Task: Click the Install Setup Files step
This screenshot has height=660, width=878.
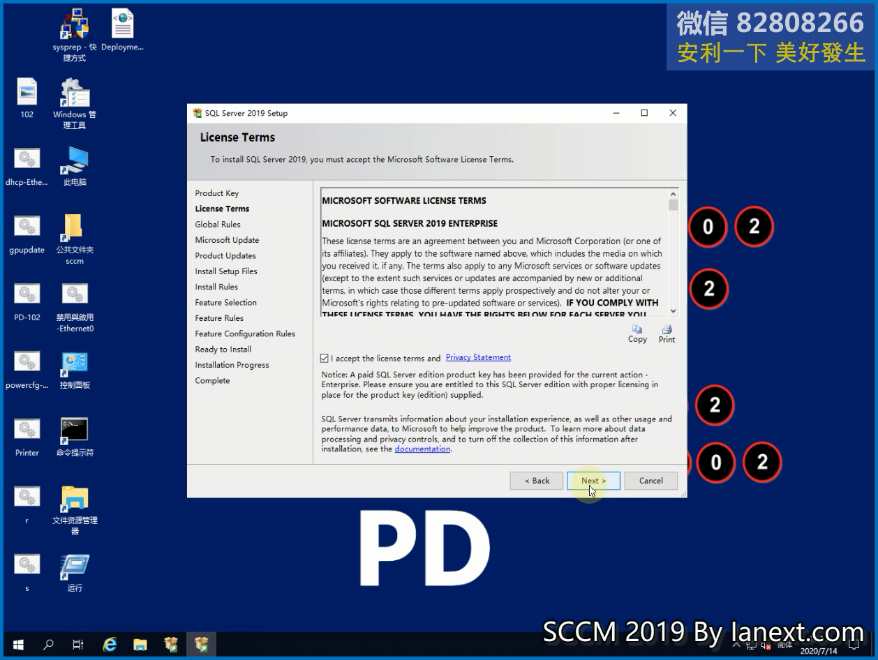Action: click(x=226, y=271)
